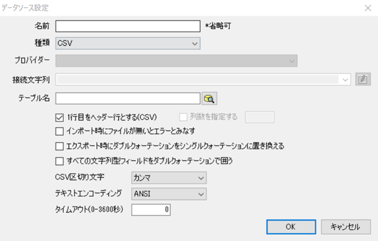Open the テキストエンコーディング ANSI dropdown

tap(168, 194)
